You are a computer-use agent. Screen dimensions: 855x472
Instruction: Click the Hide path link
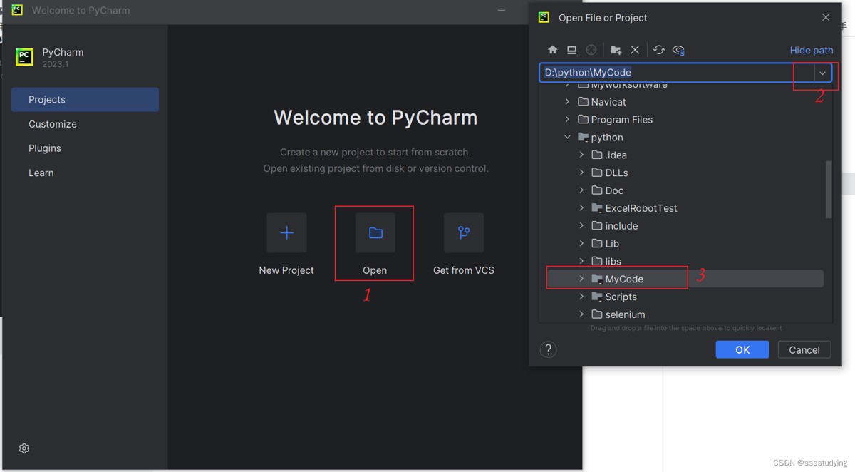pos(811,50)
